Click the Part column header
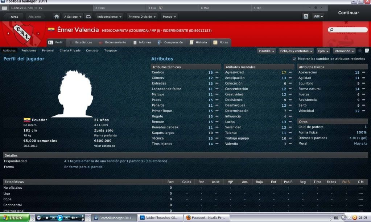The image size is (371, 222). click(x=170, y=182)
